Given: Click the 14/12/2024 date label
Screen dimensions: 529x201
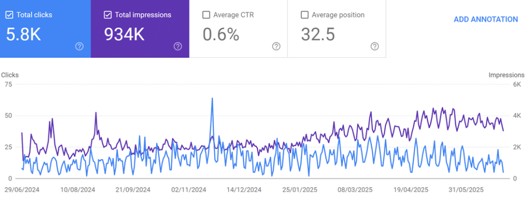Looking at the screenshot, I should [244, 190].
